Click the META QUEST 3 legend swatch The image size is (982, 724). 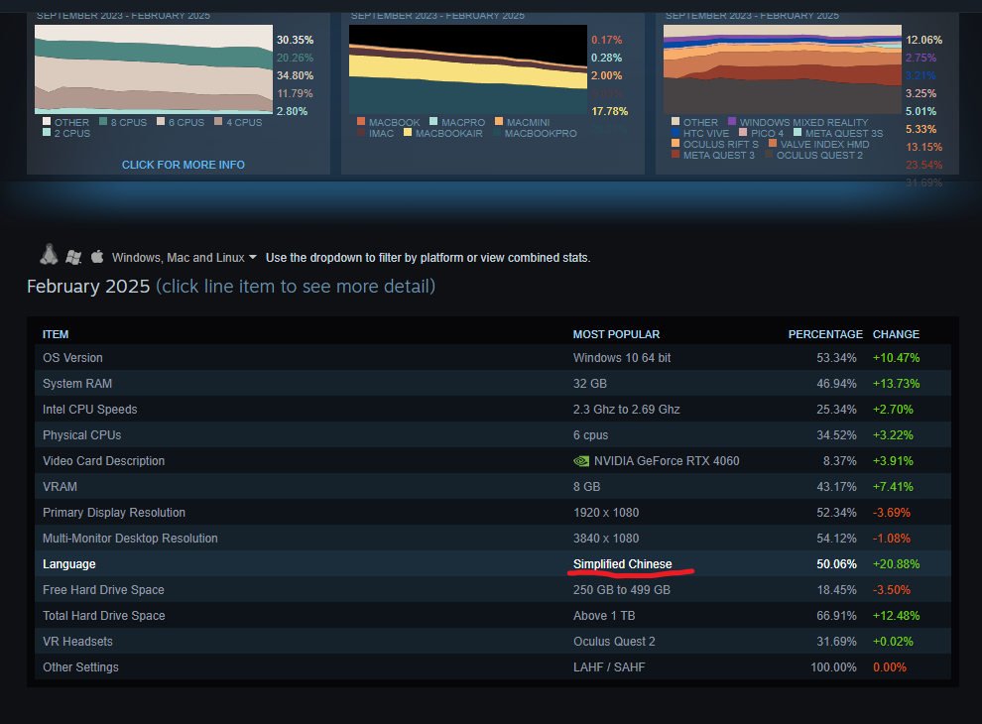pos(675,154)
